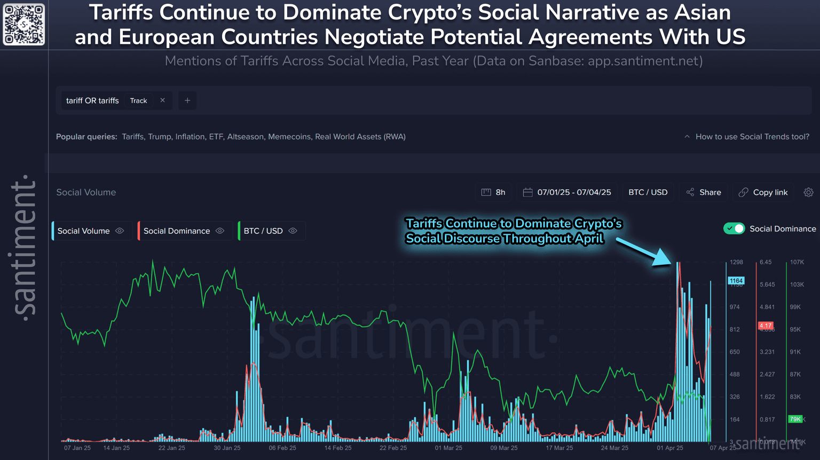This screenshot has height=460, width=820.
Task: Hide the Social Volume metric via eye icon
Action: pyautogui.click(x=120, y=231)
